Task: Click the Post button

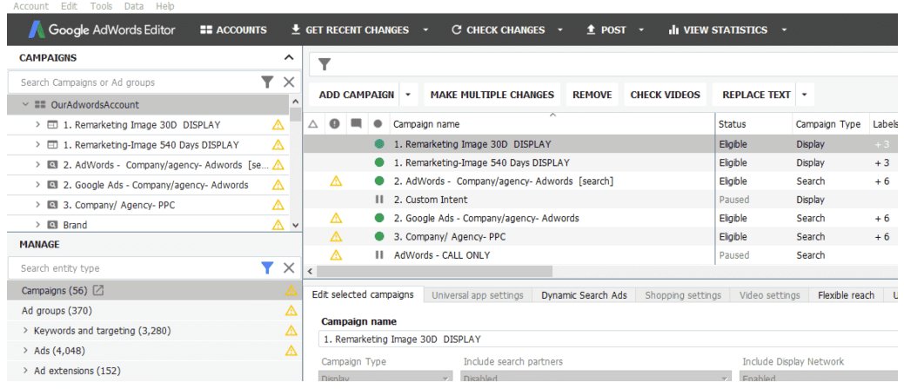Action: [x=606, y=30]
